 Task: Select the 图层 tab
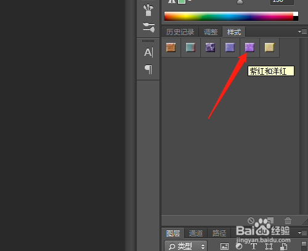coord(173,233)
